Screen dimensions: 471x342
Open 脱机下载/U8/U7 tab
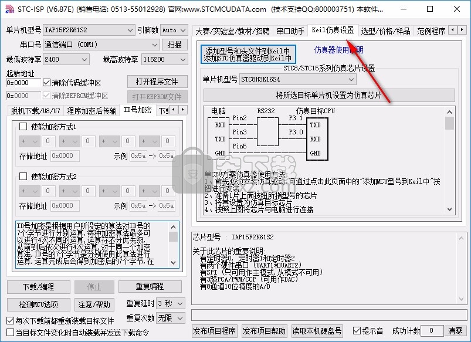coord(35,111)
